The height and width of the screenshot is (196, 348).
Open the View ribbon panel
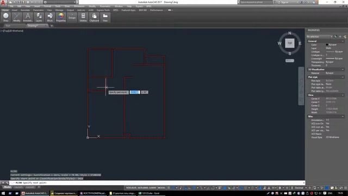click(105, 17)
